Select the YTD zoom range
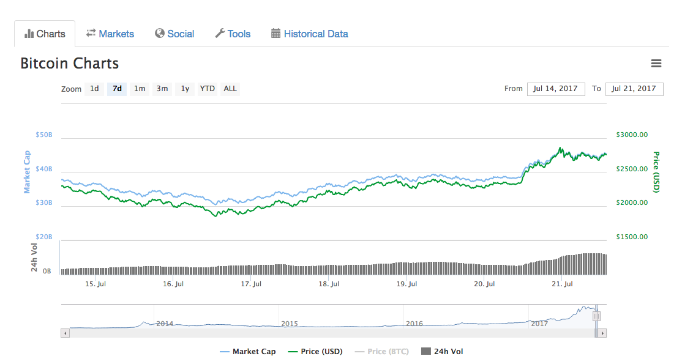This screenshot has width=682, height=356. point(208,89)
